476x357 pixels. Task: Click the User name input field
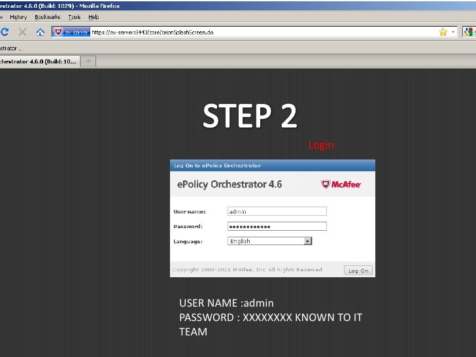(277, 211)
